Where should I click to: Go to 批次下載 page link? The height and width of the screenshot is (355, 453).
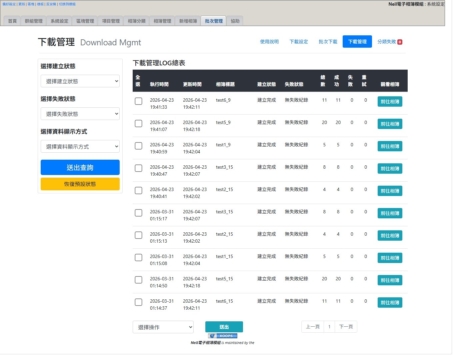coord(328,42)
